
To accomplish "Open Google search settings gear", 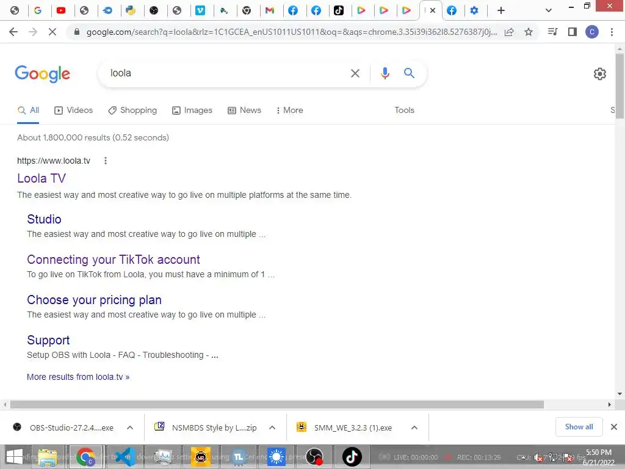I will [599, 74].
